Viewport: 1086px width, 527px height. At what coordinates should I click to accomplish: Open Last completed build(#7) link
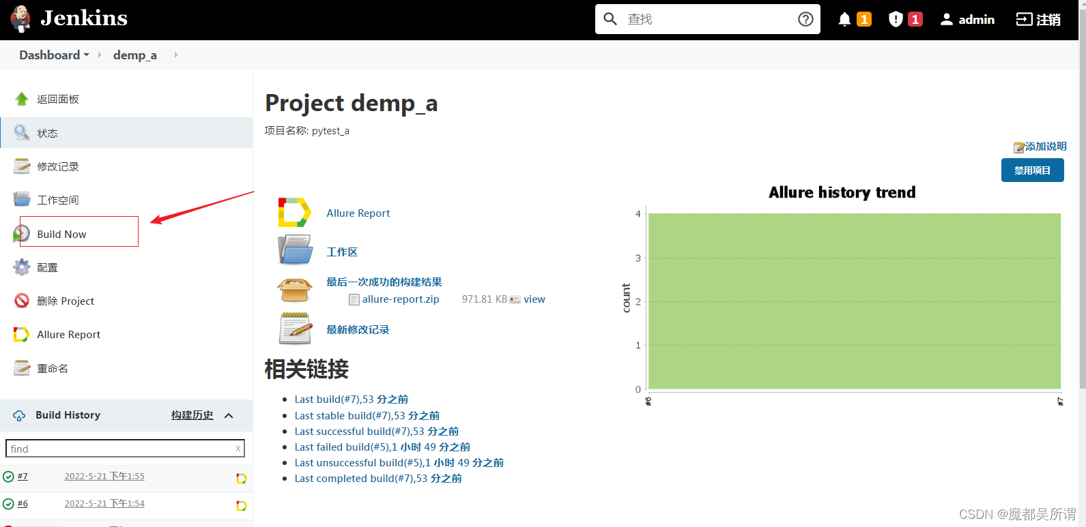click(x=378, y=479)
